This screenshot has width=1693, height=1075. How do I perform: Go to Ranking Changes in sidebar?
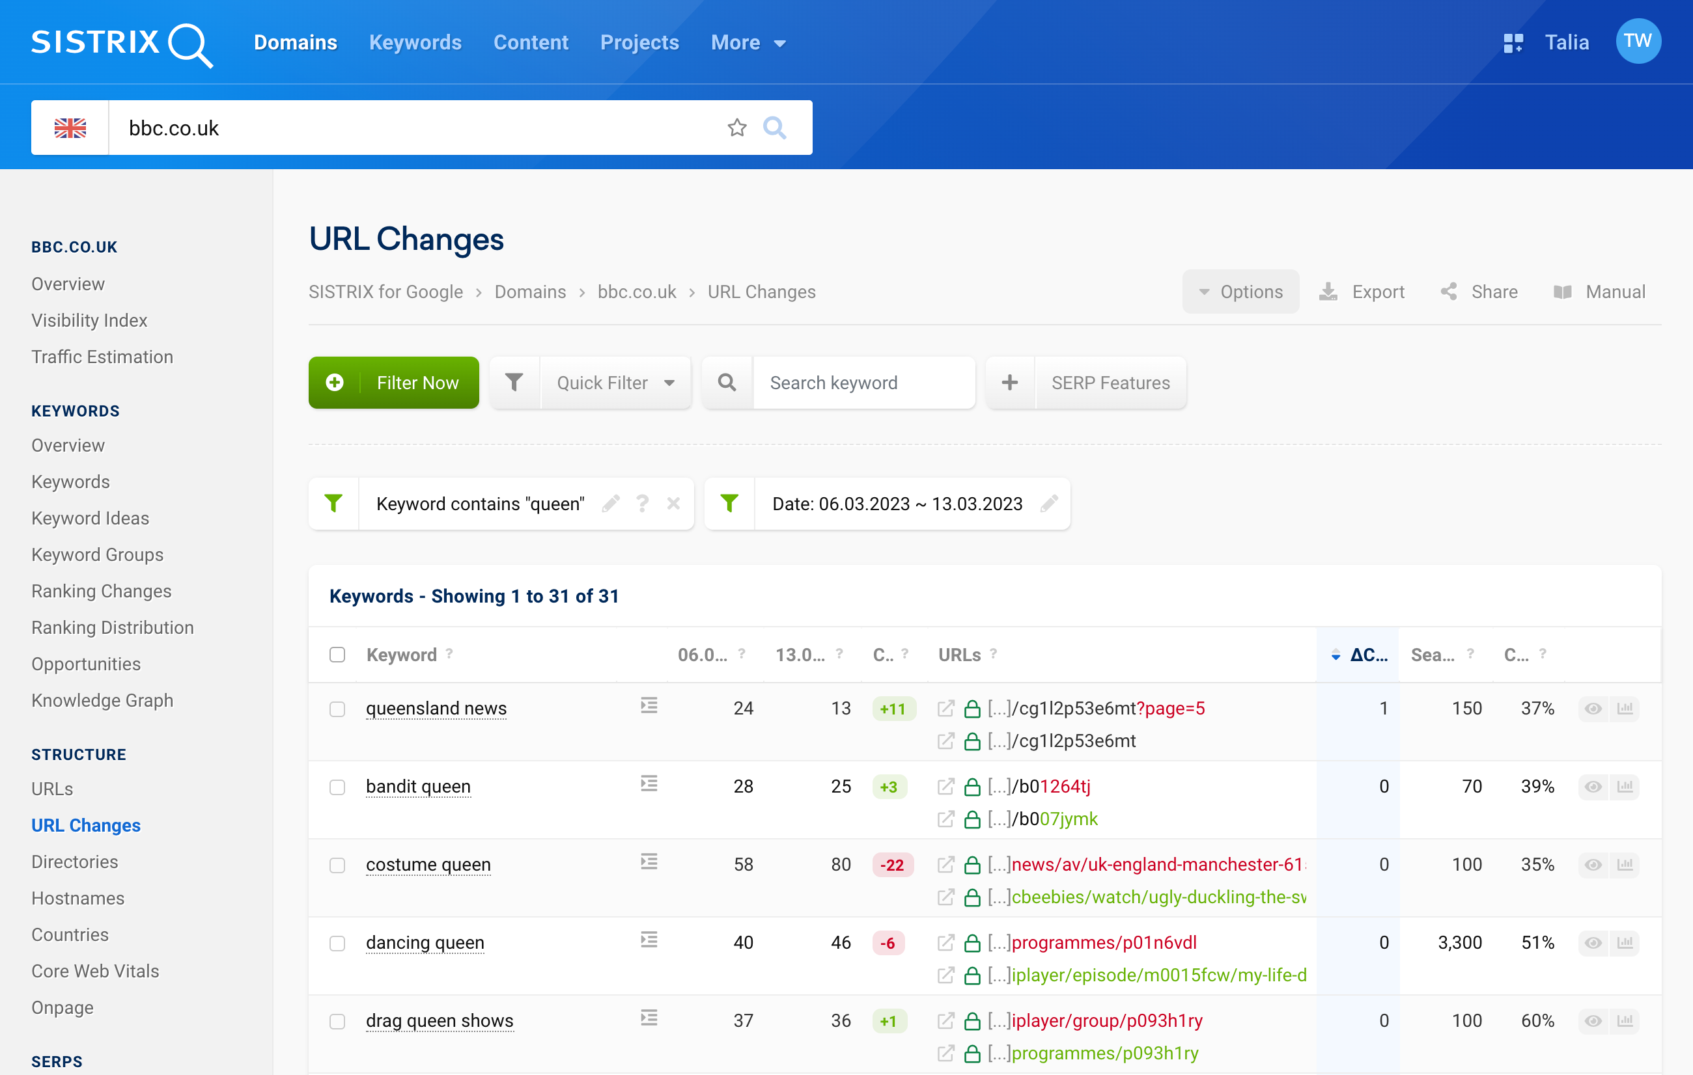[101, 591]
